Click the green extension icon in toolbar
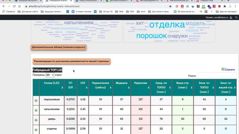 pyautogui.click(x=204, y=6)
